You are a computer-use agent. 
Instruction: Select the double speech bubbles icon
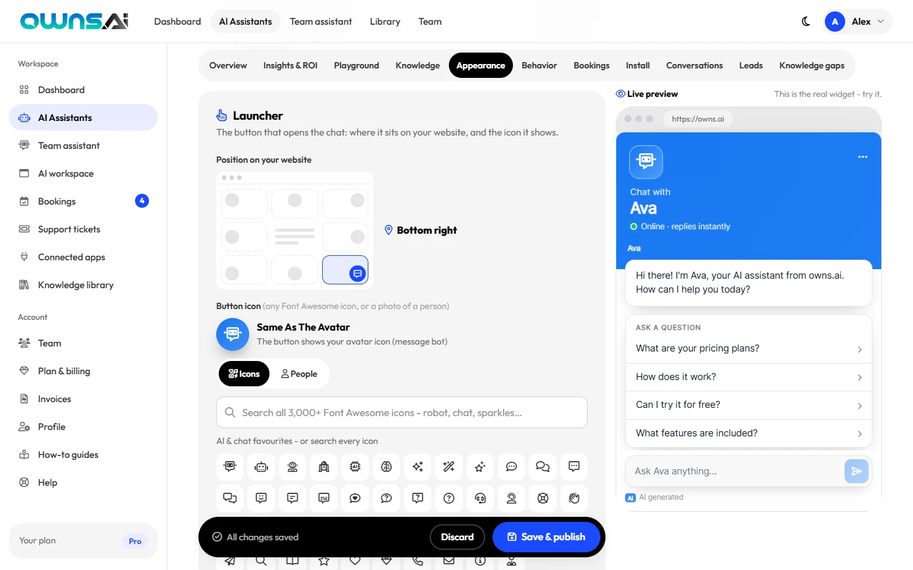click(x=543, y=467)
